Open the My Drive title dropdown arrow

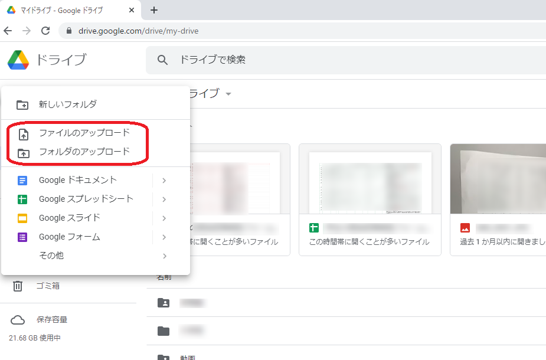tap(228, 94)
